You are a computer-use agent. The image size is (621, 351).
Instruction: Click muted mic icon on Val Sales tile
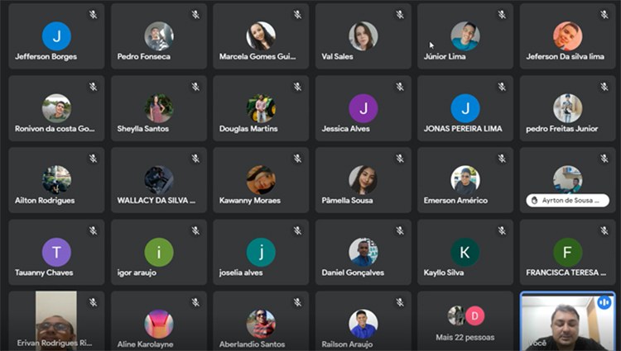coord(400,15)
